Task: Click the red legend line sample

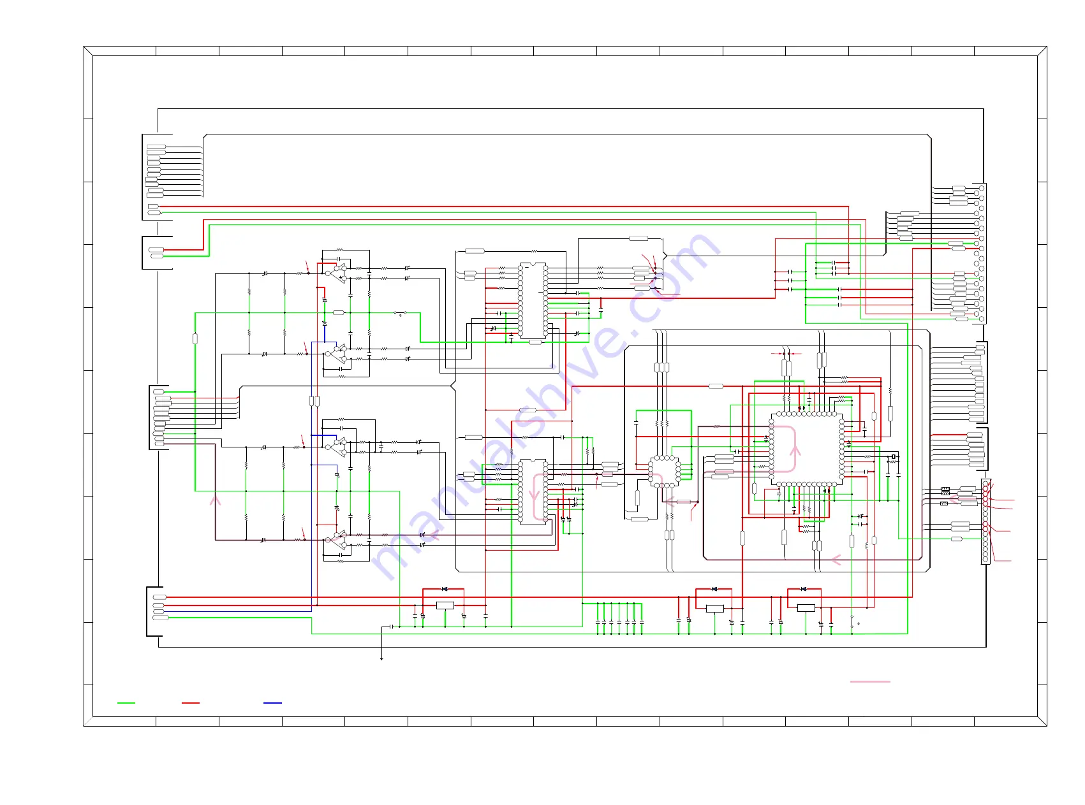Action: [191, 703]
